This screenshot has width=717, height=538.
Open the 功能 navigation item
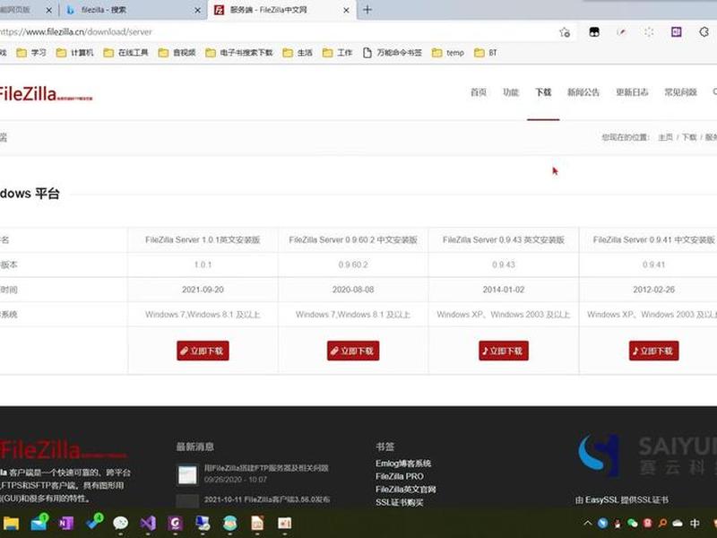(511, 92)
